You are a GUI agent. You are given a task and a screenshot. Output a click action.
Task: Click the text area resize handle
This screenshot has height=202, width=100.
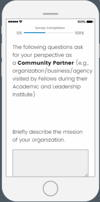click(x=86, y=175)
